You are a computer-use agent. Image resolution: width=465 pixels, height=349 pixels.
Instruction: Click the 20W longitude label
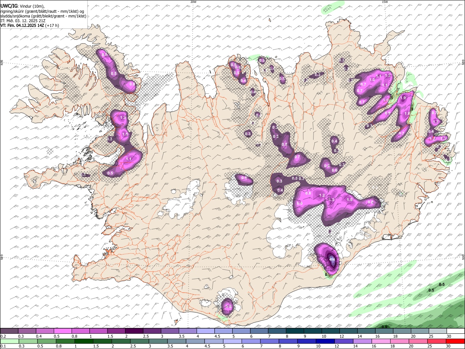[194, 2]
